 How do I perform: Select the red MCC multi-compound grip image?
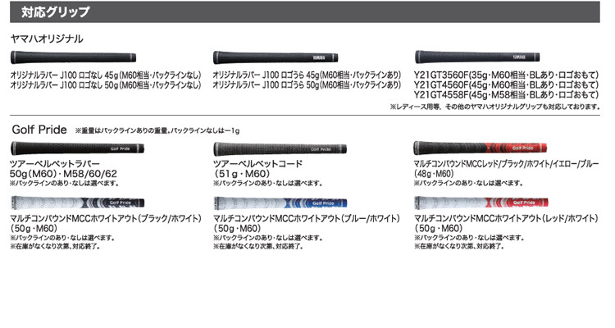480,148
